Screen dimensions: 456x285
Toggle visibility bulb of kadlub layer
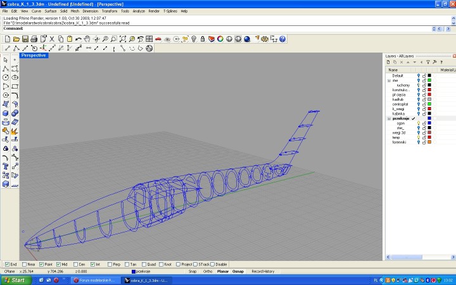(x=419, y=99)
